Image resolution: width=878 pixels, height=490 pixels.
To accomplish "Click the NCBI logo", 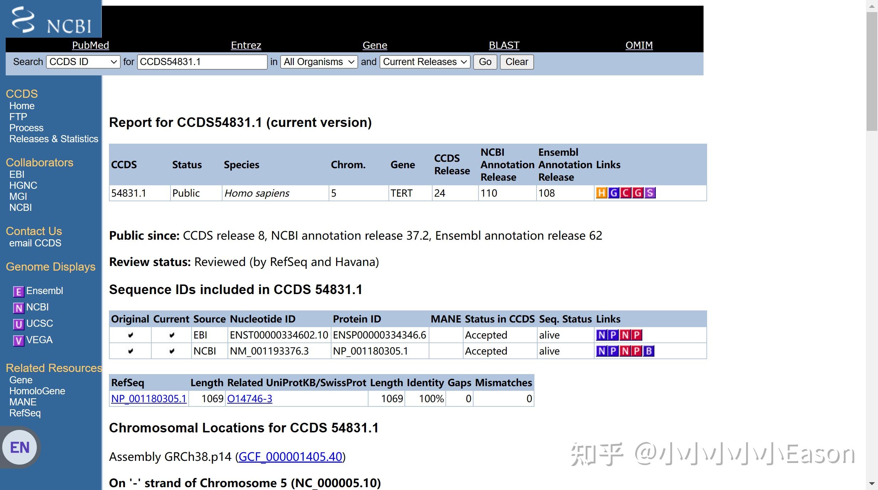I will point(51,20).
